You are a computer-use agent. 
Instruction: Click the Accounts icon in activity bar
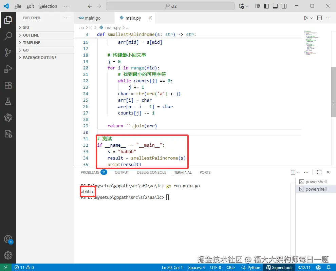(x=8, y=239)
